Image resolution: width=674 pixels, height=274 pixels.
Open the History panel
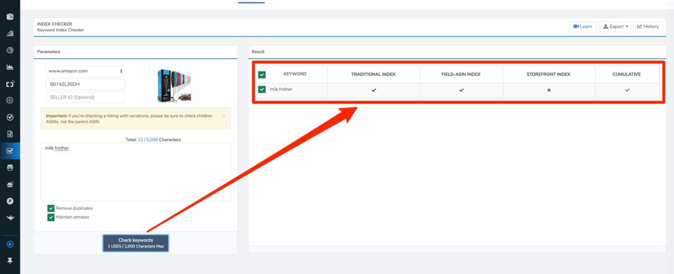[648, 26]
